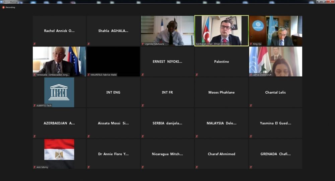Click the Egyptian flag profile picture
This screenshot has width=335, height=181.
[59, 150]
